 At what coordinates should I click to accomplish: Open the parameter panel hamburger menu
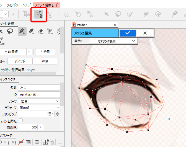[x=60, y=142]
